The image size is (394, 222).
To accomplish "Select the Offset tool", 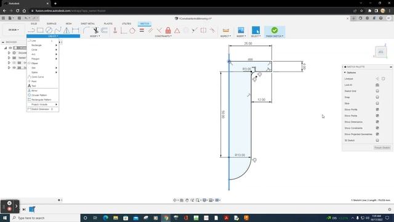I will click(x=104, y=30).
